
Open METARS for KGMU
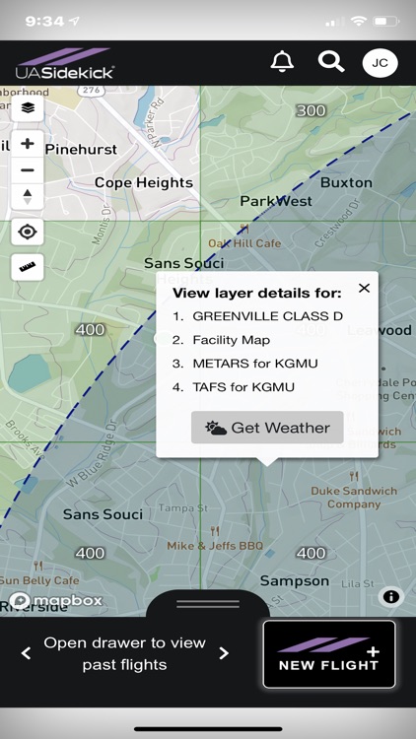coord(255,364)
